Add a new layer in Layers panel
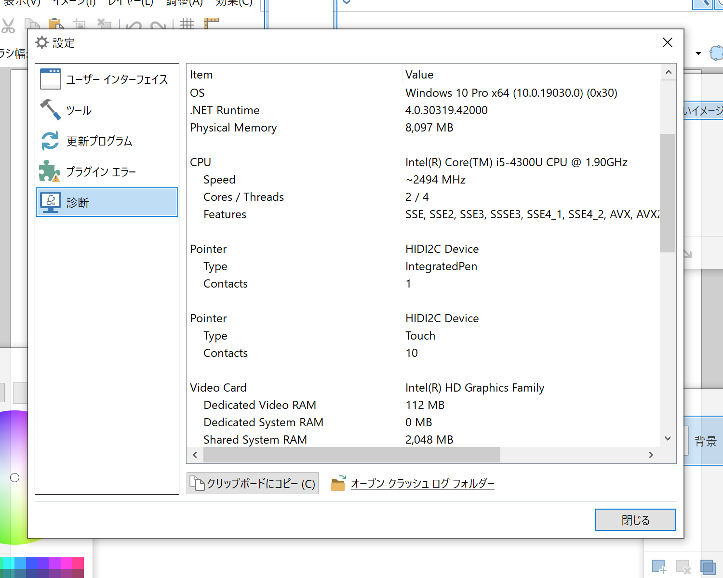The width and height of the screenshot is (723, 578). tap(659, 567)
